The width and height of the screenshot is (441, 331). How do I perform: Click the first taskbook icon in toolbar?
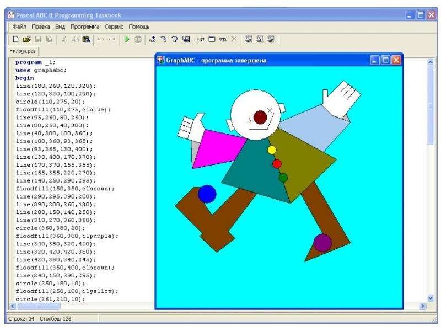[249, 39]
